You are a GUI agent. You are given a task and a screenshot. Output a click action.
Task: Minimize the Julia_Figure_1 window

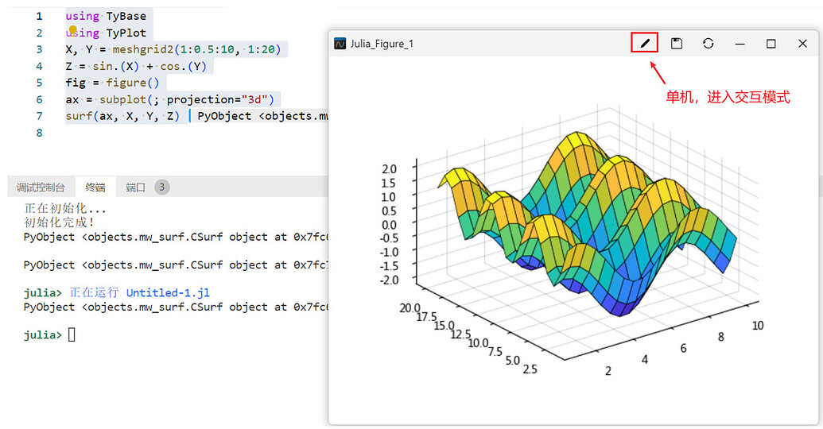[740, 44]
